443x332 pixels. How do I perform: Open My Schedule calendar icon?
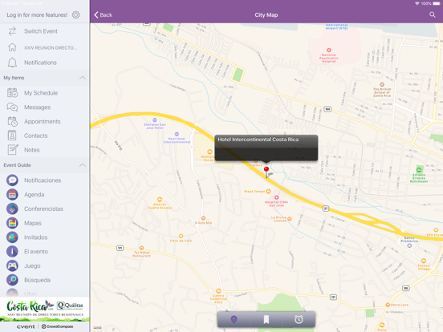pyautogui.click(x=12, y=92)
